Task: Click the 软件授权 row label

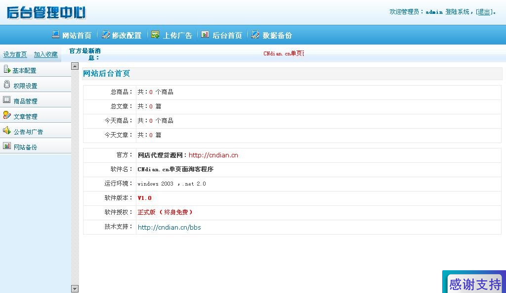Action: 119,212
